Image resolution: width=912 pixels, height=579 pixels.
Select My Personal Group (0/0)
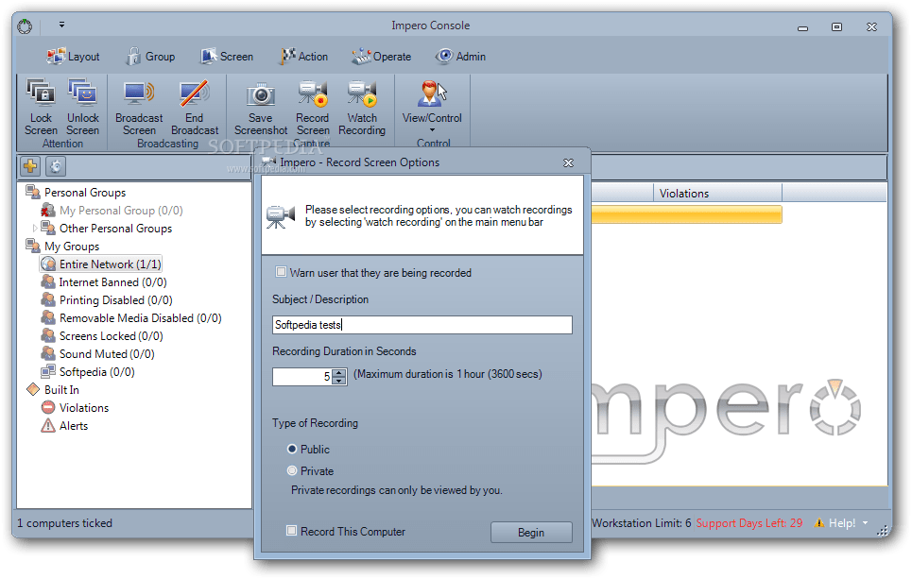click(x=121, y=210)
